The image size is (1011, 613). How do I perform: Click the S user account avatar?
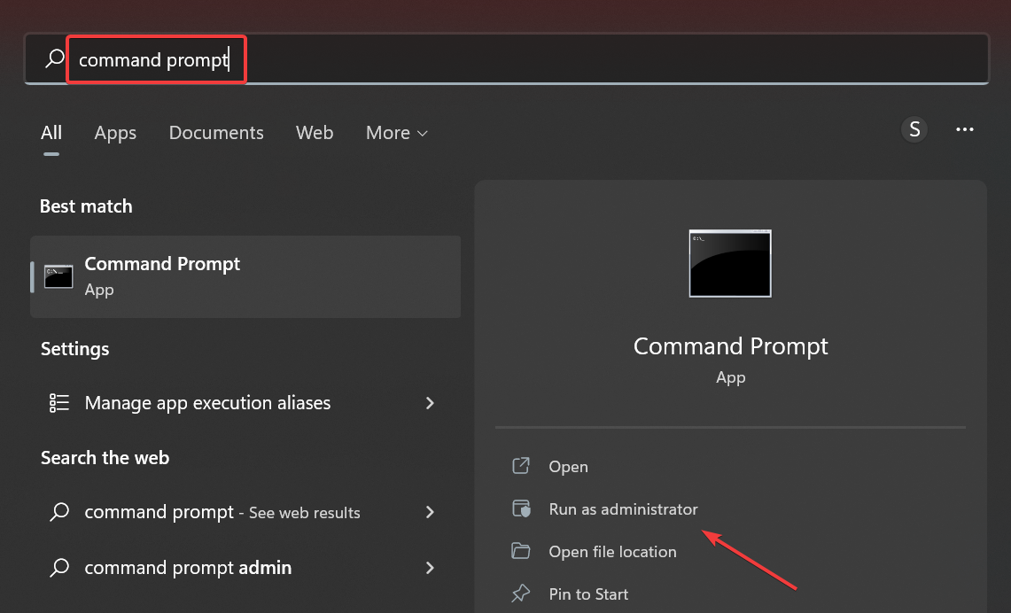pos(914,130)
